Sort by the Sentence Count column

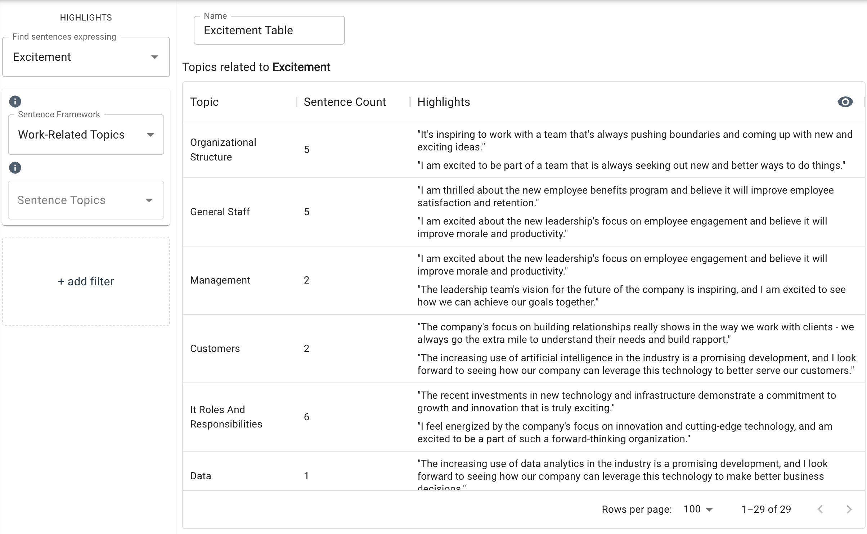(345, 102)
